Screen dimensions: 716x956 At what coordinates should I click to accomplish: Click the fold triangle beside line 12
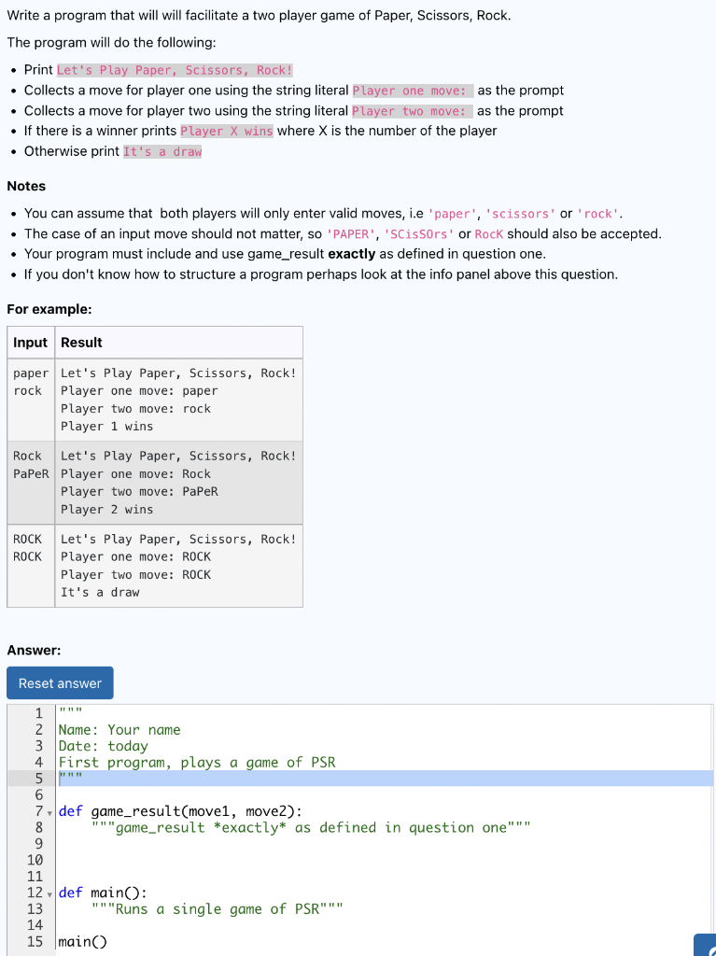click(49, 893)
